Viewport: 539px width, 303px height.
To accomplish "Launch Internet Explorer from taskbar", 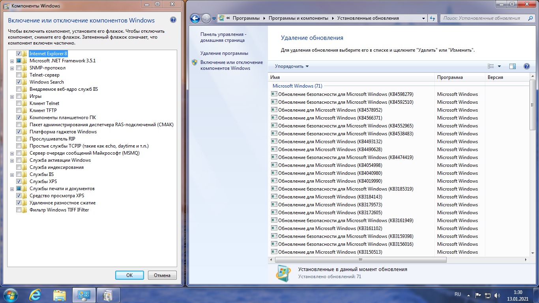I will 35,295.
